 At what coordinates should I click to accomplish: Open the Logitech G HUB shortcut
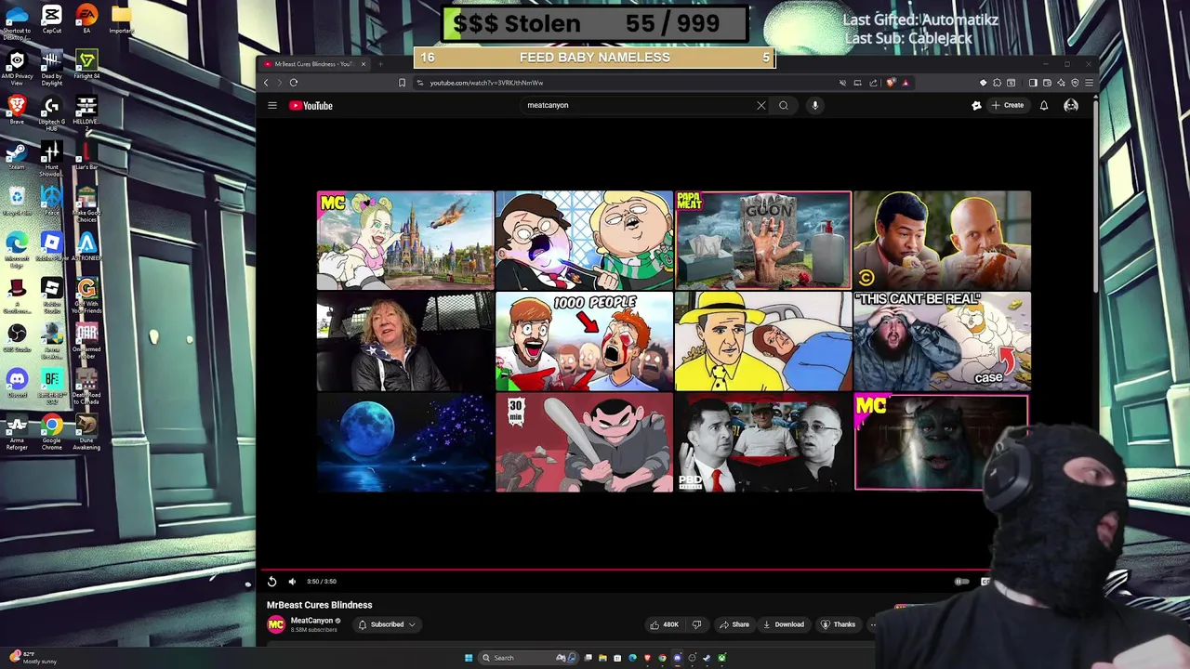click(x=52, y=111)
